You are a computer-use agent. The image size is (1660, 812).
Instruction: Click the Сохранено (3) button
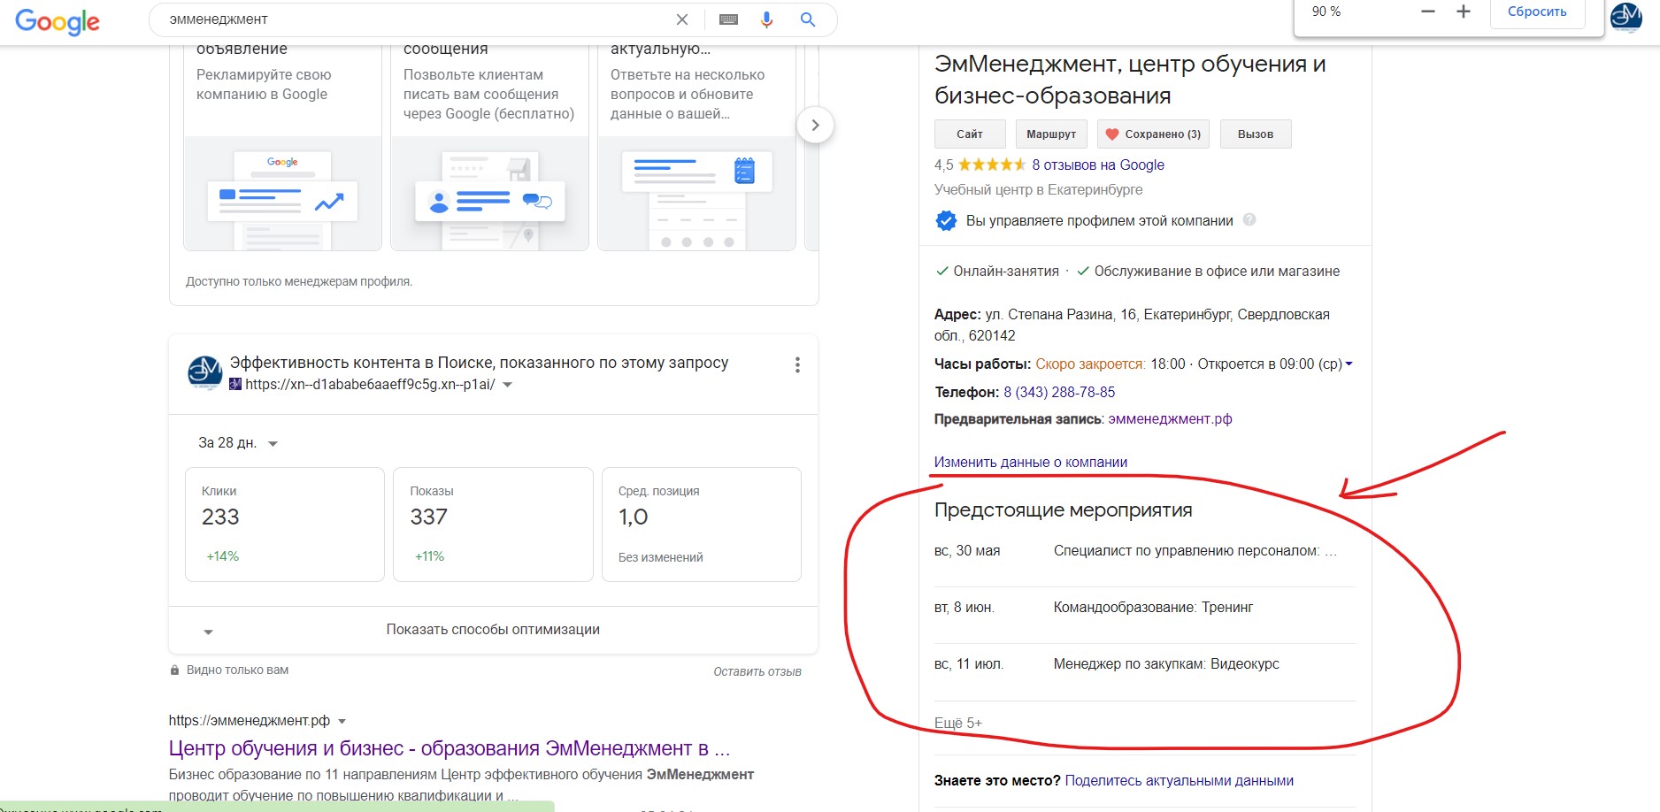tap(1154, 134)
